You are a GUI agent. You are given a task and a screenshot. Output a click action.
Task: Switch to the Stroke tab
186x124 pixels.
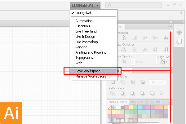click(x=155, y=102)
